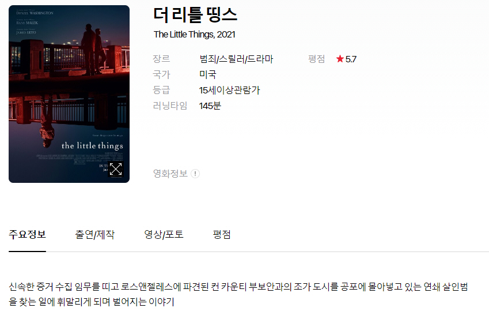Click the 더 리틀 띵스 movie title
This screenshot has height=319, width=489.
pyautogui.click(x=195, y=14)
